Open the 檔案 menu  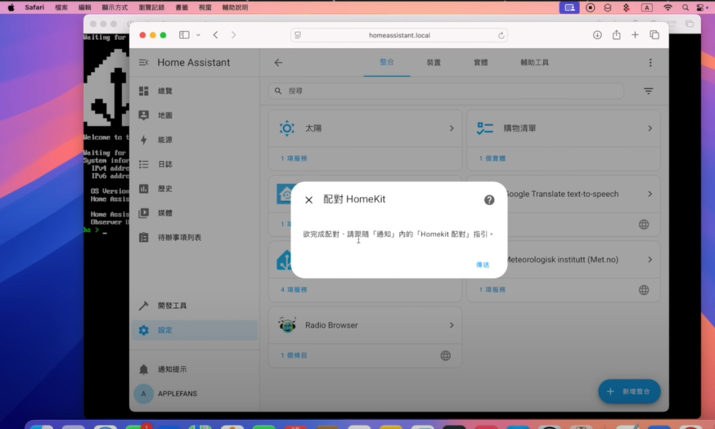click(61, 7)
